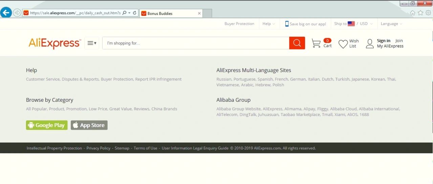
Task: Refresh the page using the reload icon
Action: point(134,13)
